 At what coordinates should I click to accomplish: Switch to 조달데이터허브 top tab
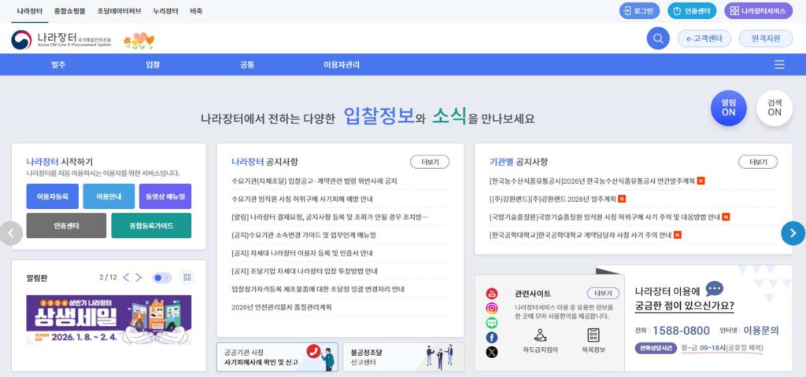click(x=119, y=11)
